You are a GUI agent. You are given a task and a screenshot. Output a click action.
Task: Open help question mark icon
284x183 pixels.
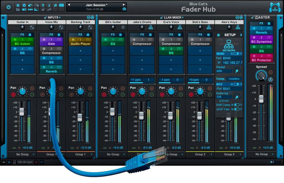click(x=43, y=5)
